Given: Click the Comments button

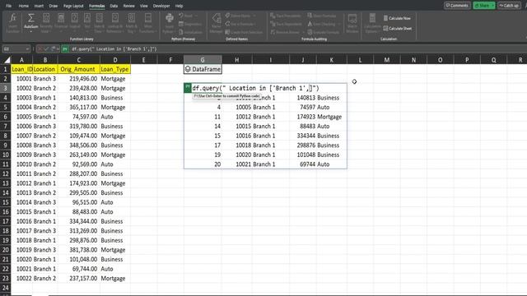Looking at the screenshot, I should 457,6.
